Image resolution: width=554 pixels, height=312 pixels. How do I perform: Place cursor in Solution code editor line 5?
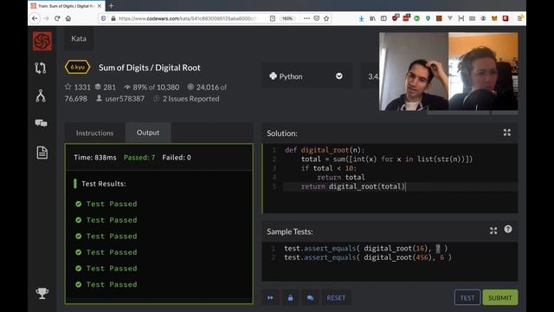pos(400,186)
